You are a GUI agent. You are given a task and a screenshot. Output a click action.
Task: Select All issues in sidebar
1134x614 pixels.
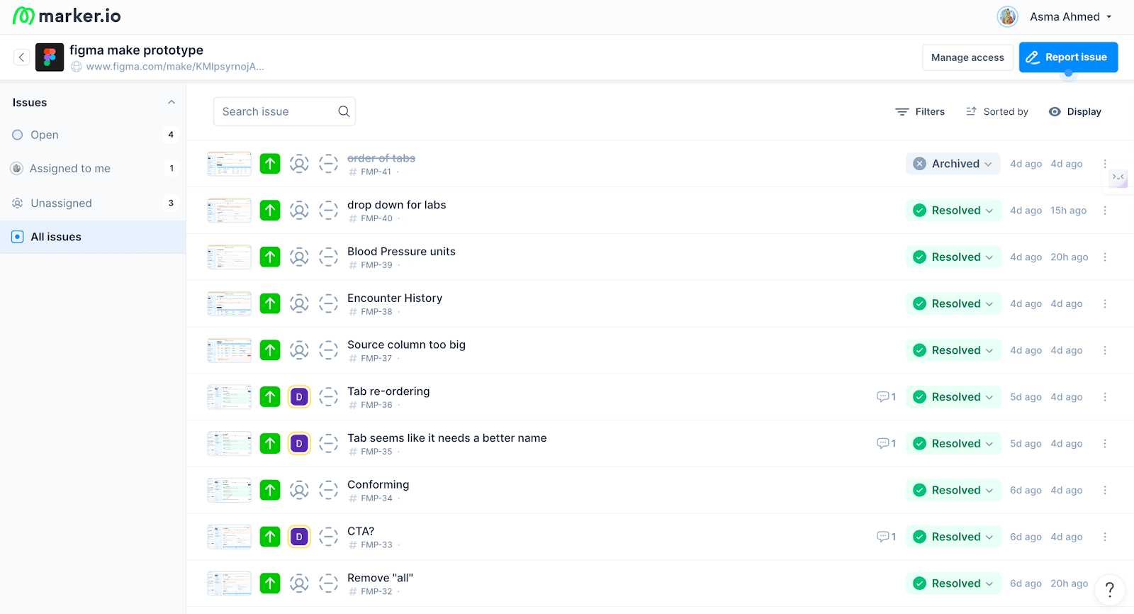pos(93,237)
